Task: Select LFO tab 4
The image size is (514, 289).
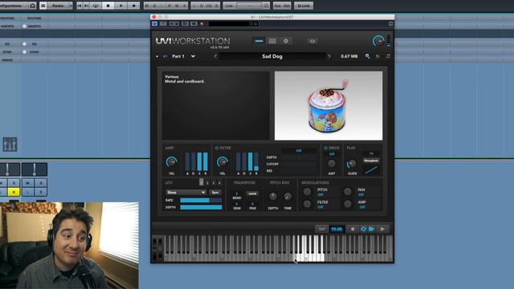Action: [219, 182]
